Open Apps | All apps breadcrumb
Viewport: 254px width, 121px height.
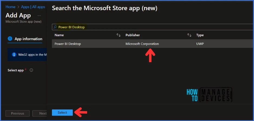(x=33, y=7)
